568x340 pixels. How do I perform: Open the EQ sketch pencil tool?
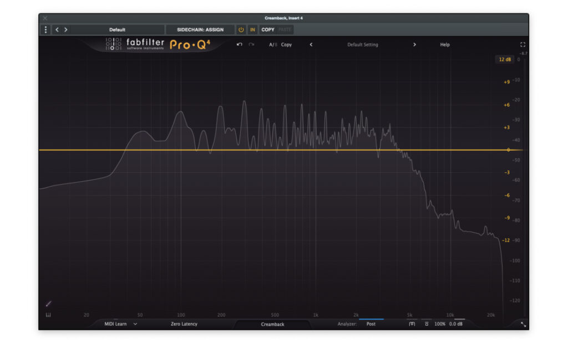point(49,303)
